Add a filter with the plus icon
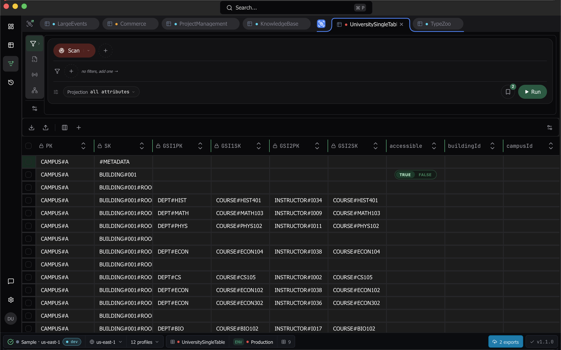 71,71
